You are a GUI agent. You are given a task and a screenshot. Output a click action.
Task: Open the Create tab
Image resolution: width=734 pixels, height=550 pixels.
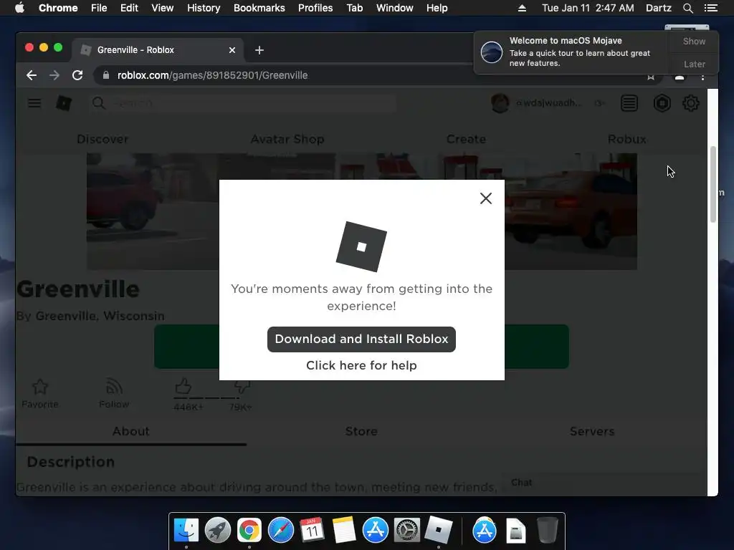[466, 139]
